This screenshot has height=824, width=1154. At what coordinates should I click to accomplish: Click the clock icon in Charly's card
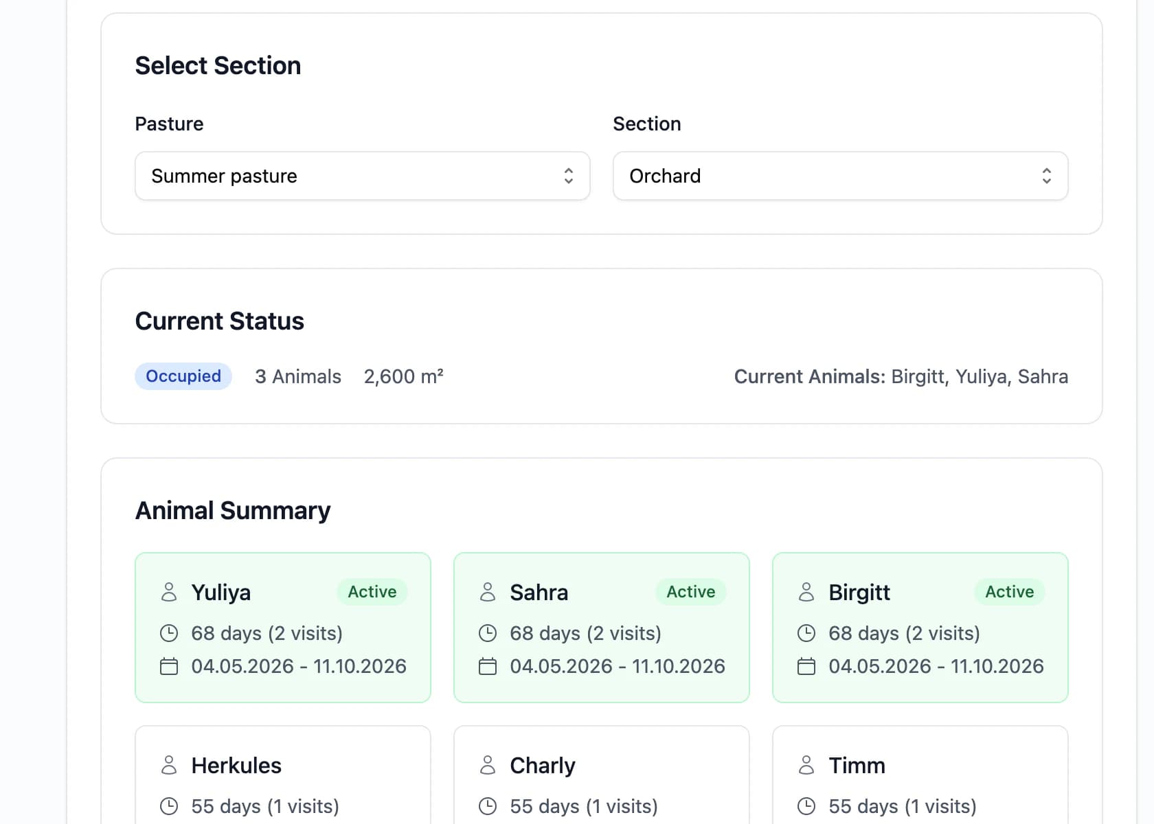488,806
